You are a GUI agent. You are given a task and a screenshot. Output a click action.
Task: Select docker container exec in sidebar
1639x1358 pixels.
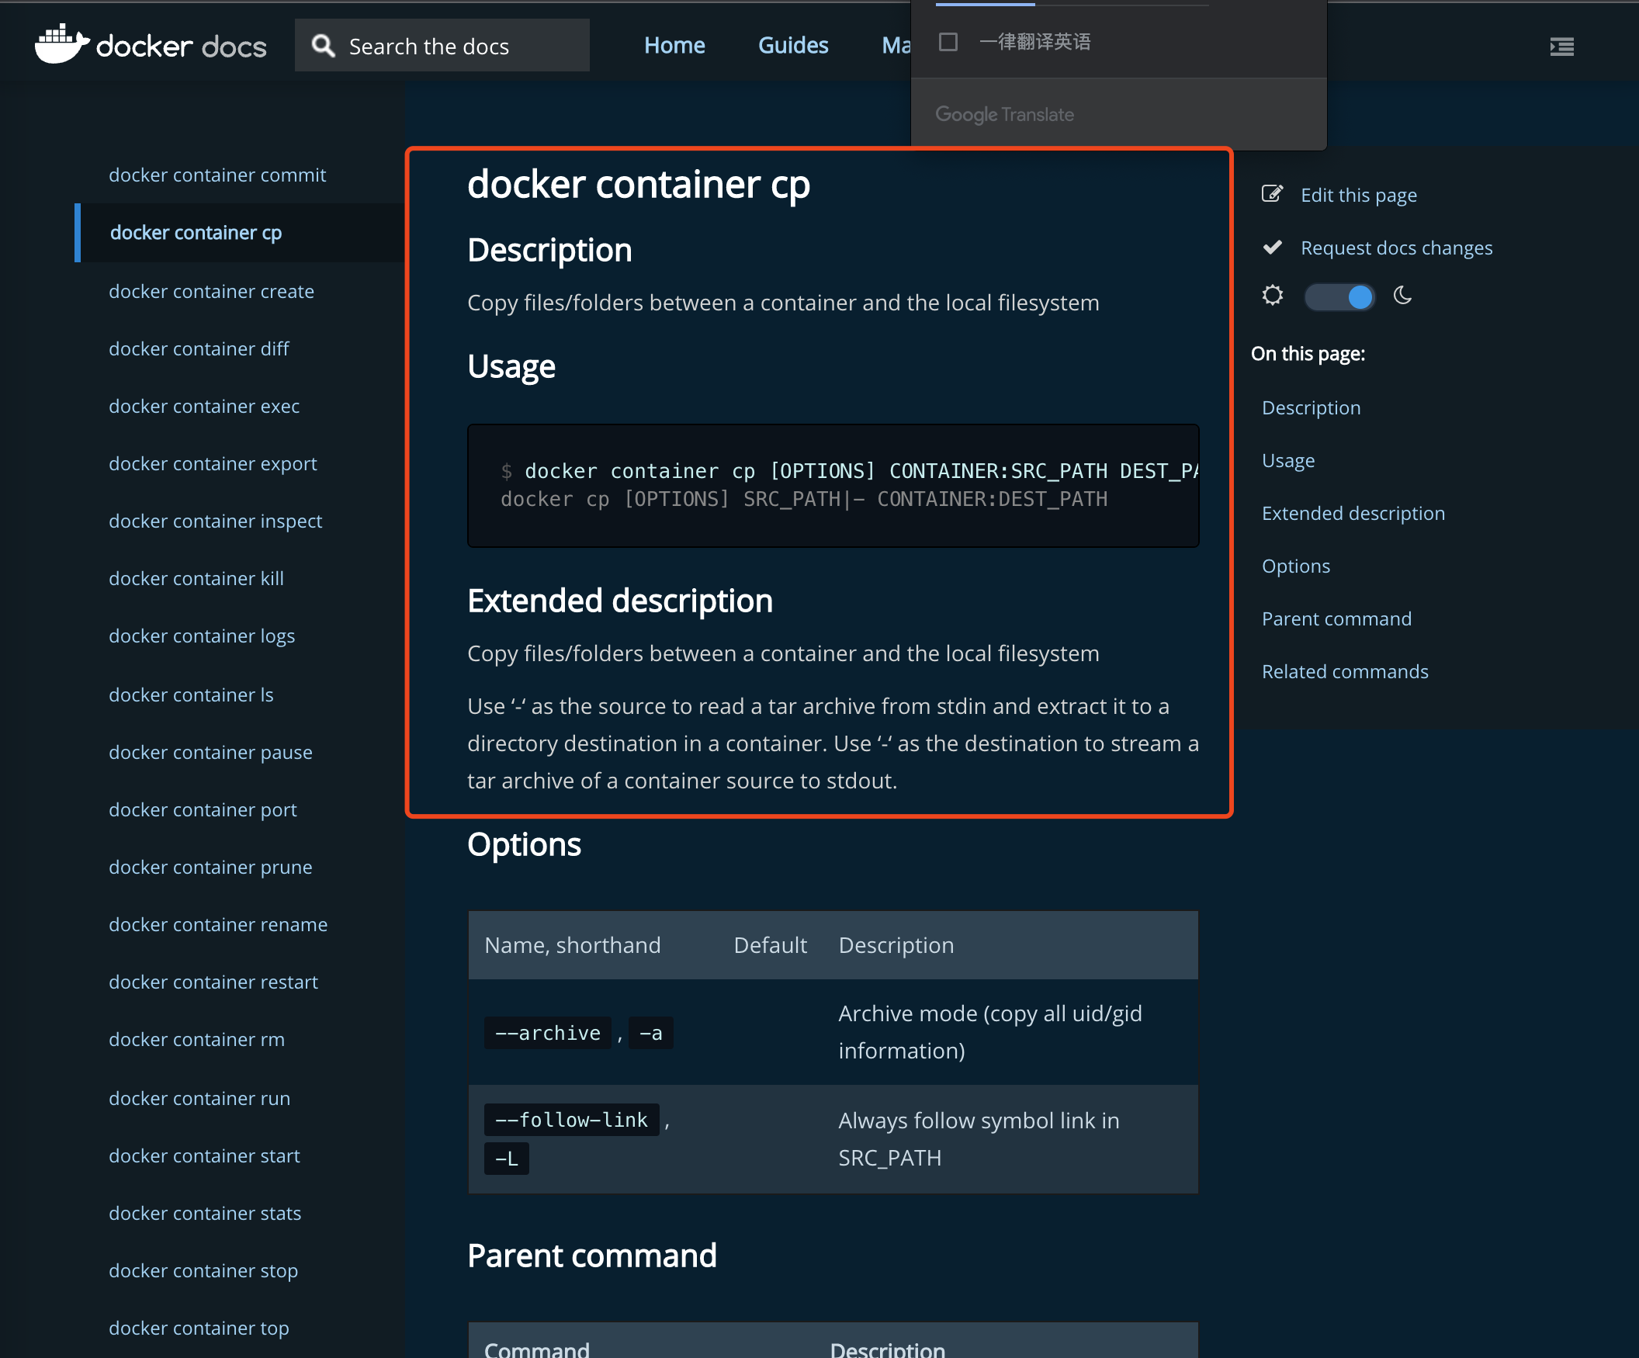pos(203,407)
